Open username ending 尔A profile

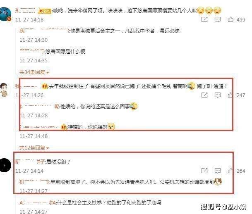(38, 203)
